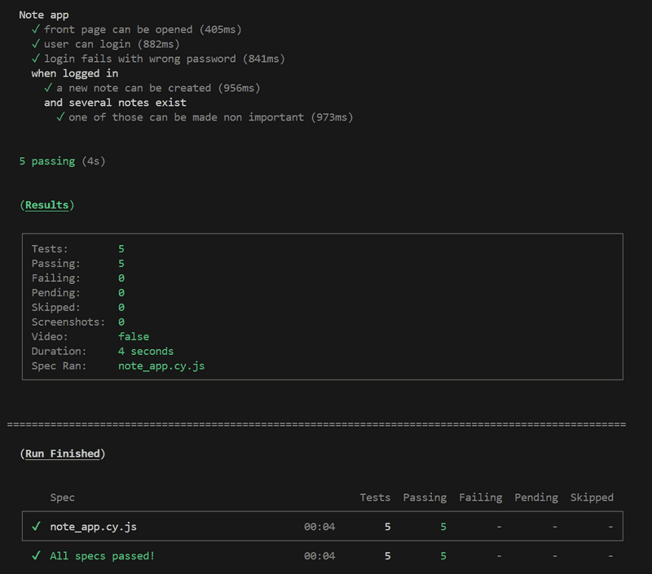Screen dimensions: 652x574
Task: Click 'user can login (882ms)' test line
Action: click(112, 44)
